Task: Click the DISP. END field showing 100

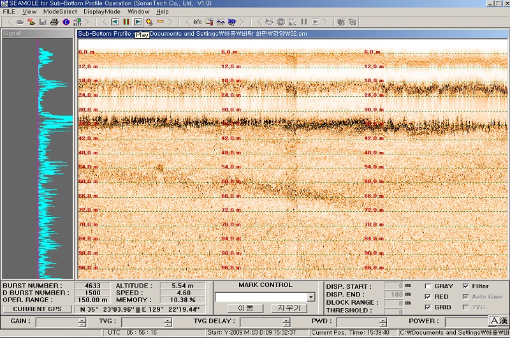Action: [394, 295]
